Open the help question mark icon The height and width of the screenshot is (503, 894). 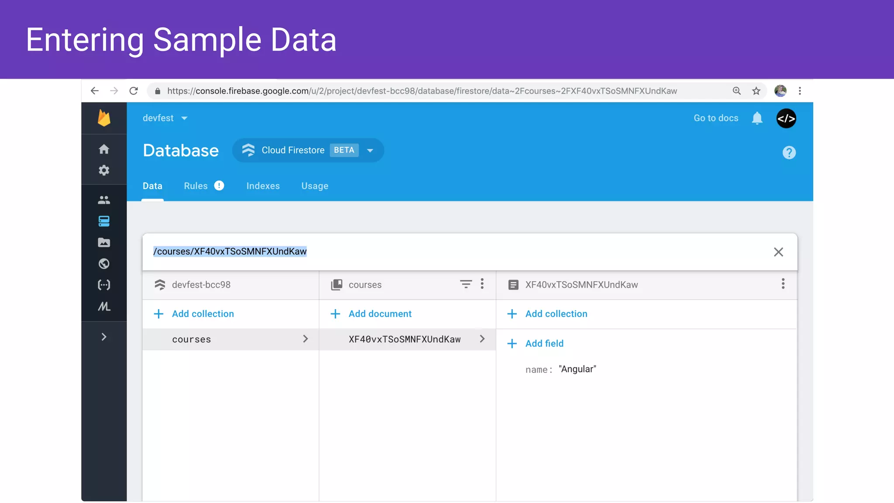pyautogui.click(x=789, y=152)
